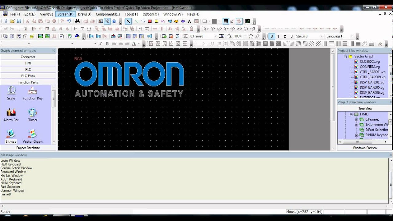The height and width of the screenshot is (221, 393).
Task: Switch to state 3 button
Action: pyautogui.click(x=292, y=36)
